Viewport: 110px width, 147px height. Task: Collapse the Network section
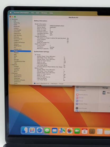point(11,65)
